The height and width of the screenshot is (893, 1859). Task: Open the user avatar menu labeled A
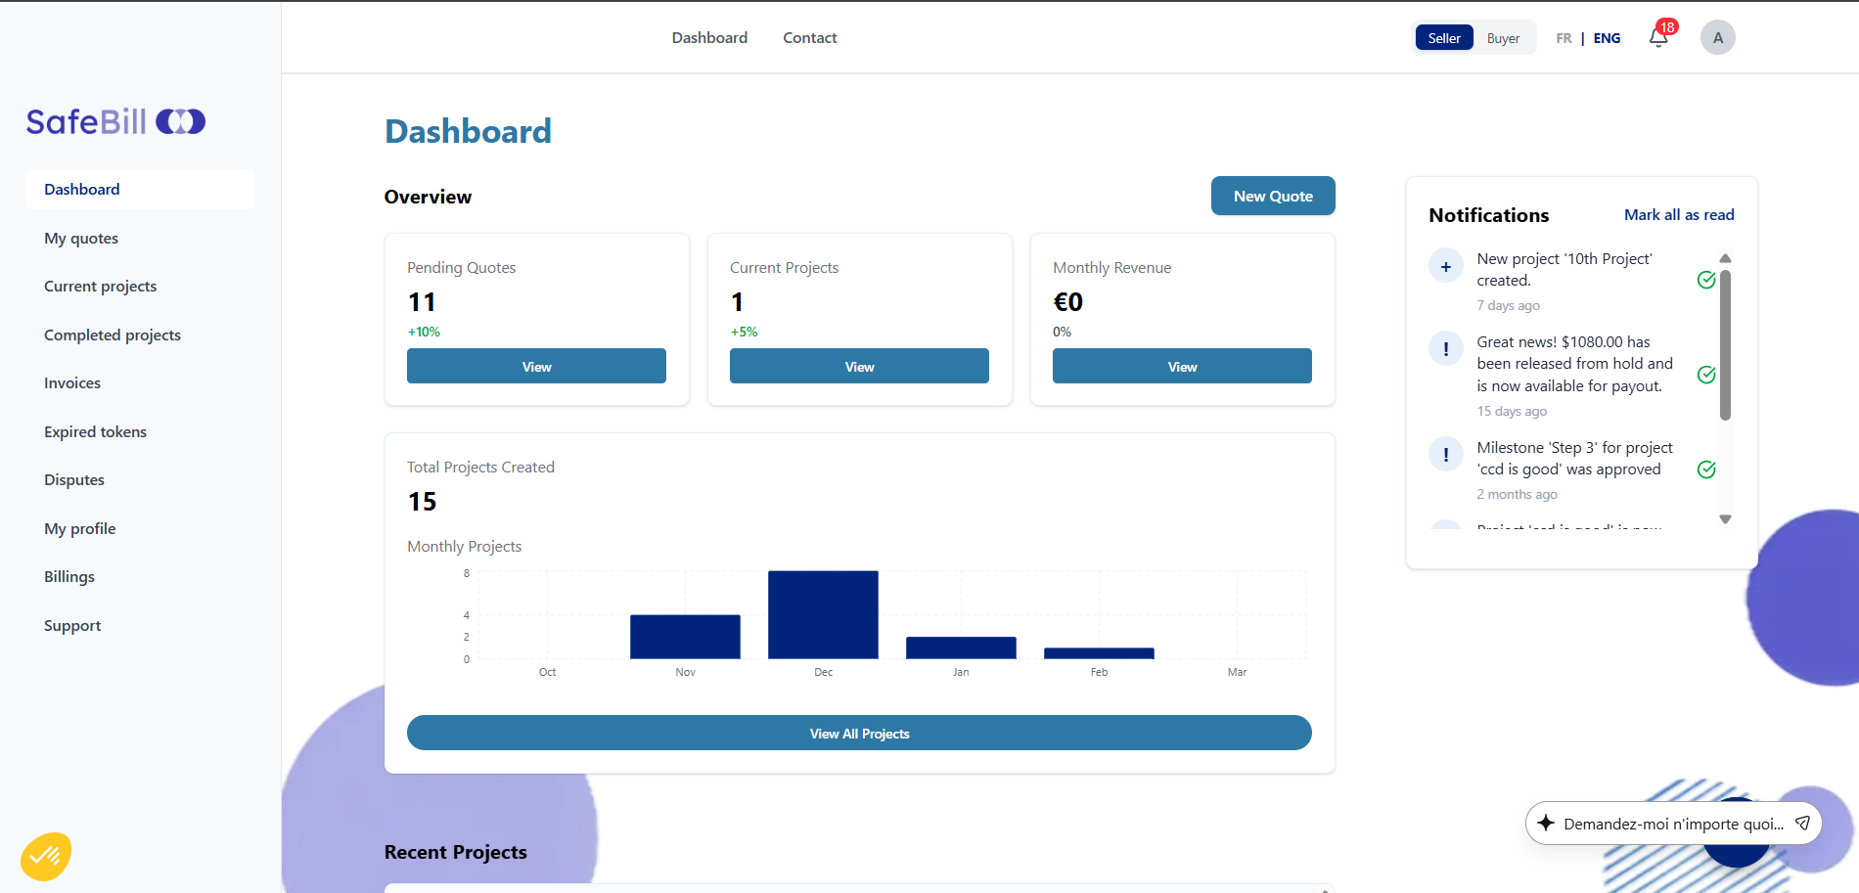click(1717, 38)
